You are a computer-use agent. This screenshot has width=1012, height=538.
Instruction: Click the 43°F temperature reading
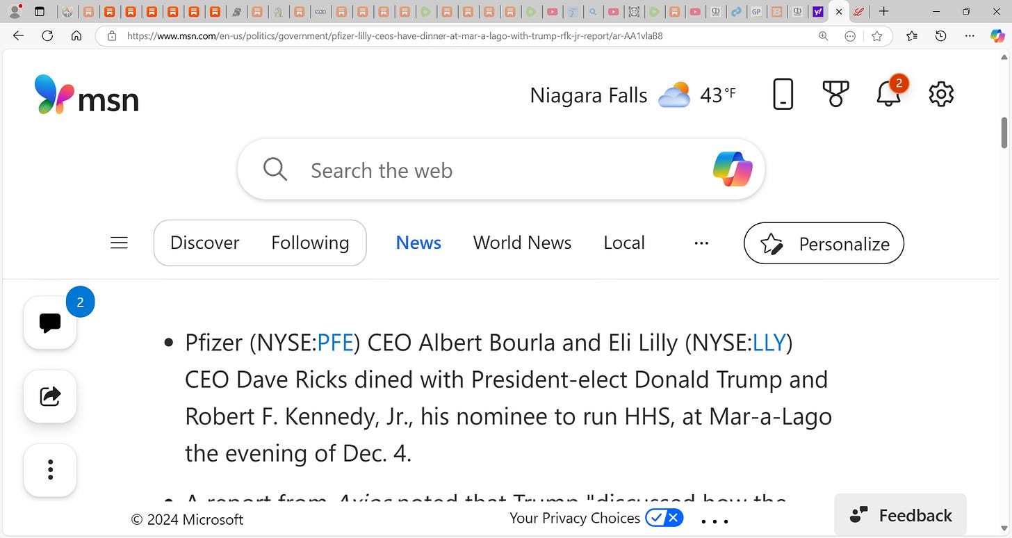coord(718,95)
